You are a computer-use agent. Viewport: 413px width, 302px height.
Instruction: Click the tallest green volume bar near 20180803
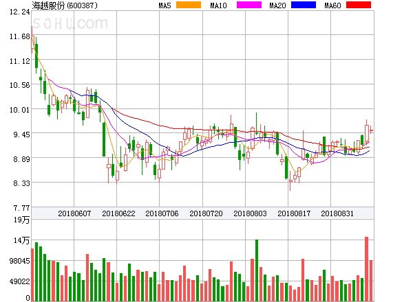pos(257,270)
